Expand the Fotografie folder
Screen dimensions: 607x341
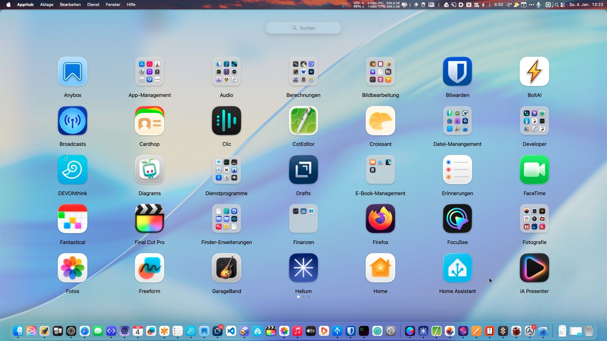tap(534, 218)
